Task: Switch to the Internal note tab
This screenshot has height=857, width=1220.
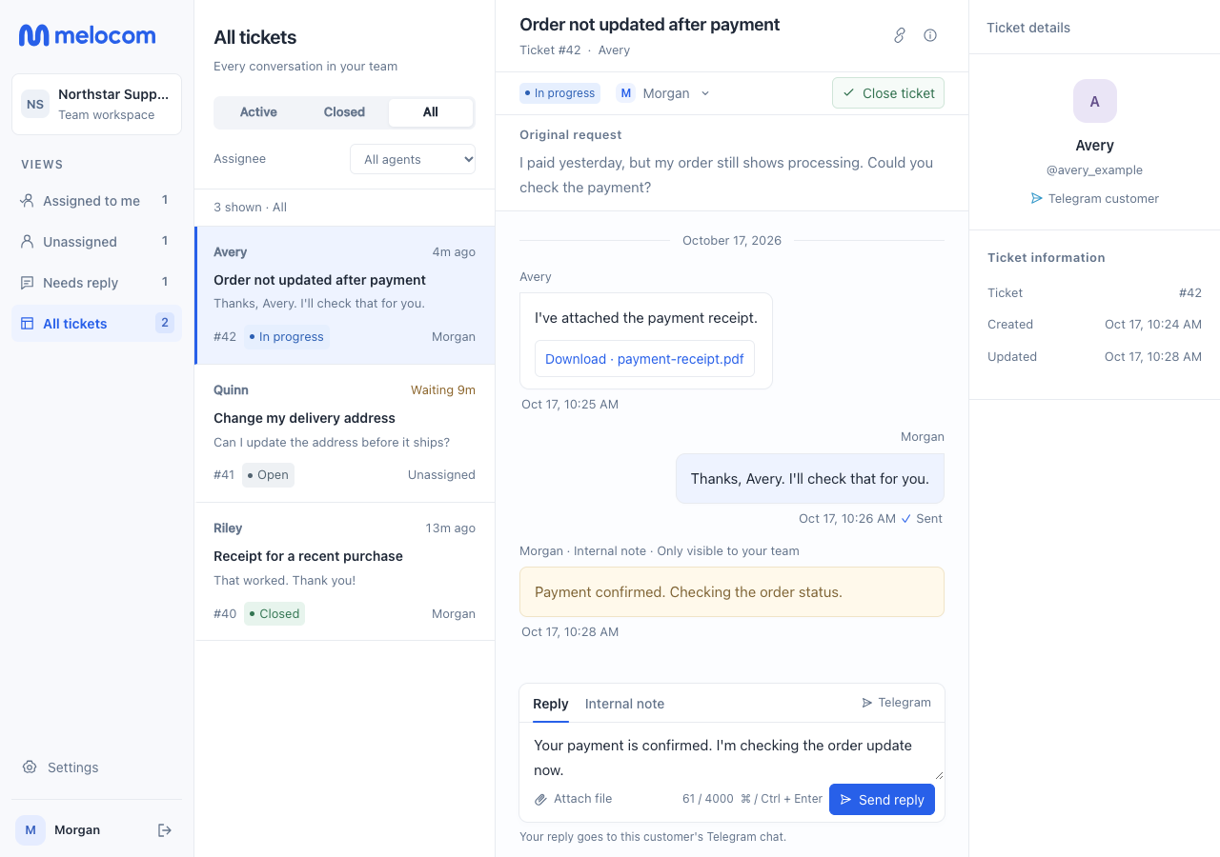Action: 624,704
